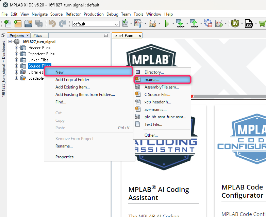Screen dimensions: 266x217
Task: Expand the Header Files node
Action: (16, 48)
